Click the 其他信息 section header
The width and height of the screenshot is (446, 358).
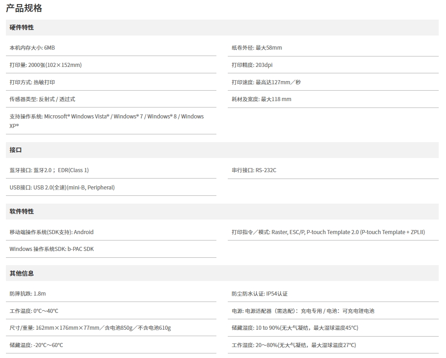click(x=22, y=274)
